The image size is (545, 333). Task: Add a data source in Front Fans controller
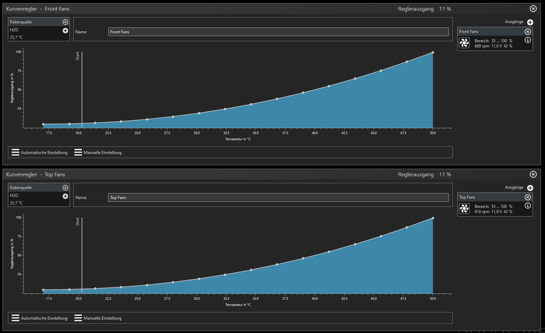coord(65,31)
